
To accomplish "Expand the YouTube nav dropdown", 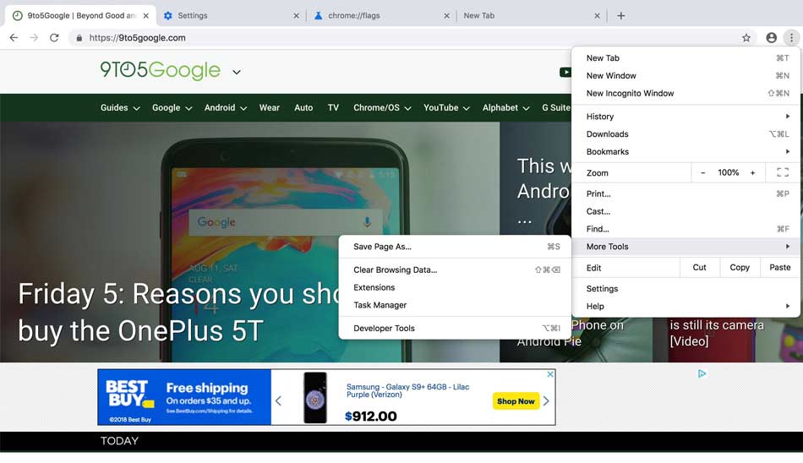I will pos(466,108).
